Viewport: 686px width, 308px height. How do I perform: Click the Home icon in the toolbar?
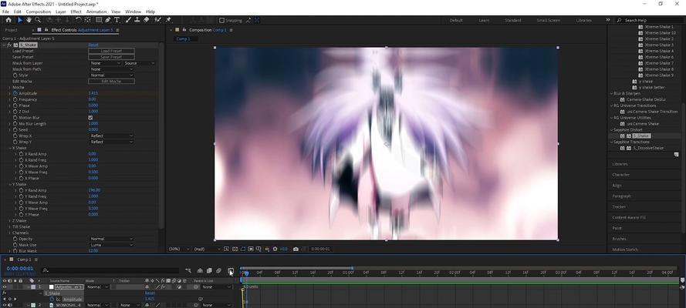click(8, 20)
